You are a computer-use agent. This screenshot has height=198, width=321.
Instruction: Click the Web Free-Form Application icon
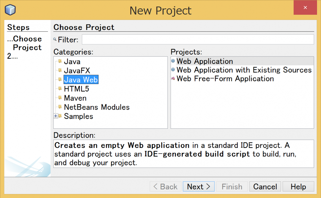tap(173, 79)
